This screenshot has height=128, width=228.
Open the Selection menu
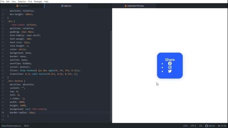coord(22,1)
